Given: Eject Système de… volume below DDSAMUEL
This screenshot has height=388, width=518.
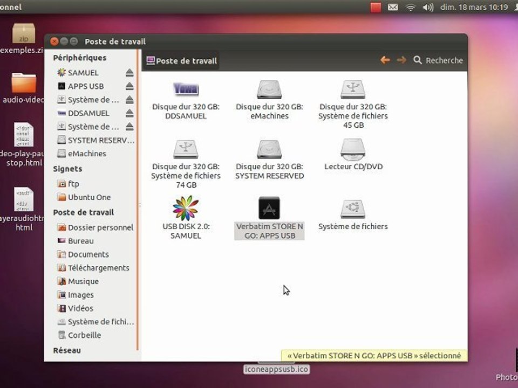Looking at the screenshot, I should click(x=129, y=126).
